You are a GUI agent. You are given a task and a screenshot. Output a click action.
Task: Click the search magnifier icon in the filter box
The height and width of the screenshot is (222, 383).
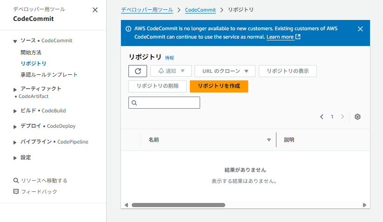(x=134, y=103)
